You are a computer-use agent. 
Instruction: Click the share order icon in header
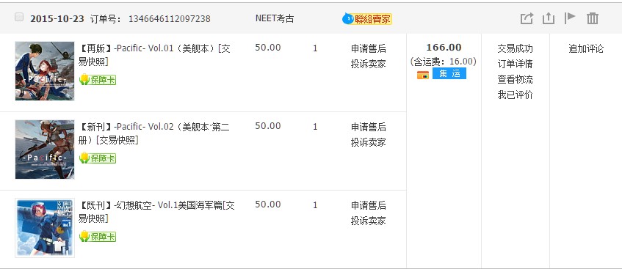(x=527, y=18)
